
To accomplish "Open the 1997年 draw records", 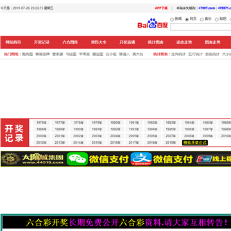I will tap(208, 130).
